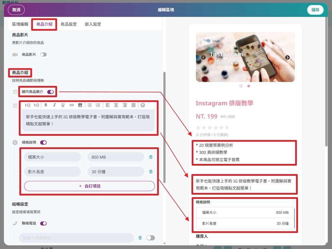Focus the 請輸入問題描述 input field

tap(76, 238)
